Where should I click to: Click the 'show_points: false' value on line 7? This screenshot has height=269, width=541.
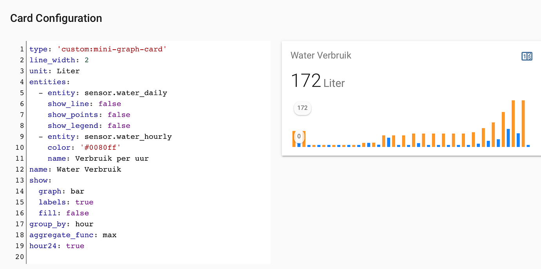[118, 115]
